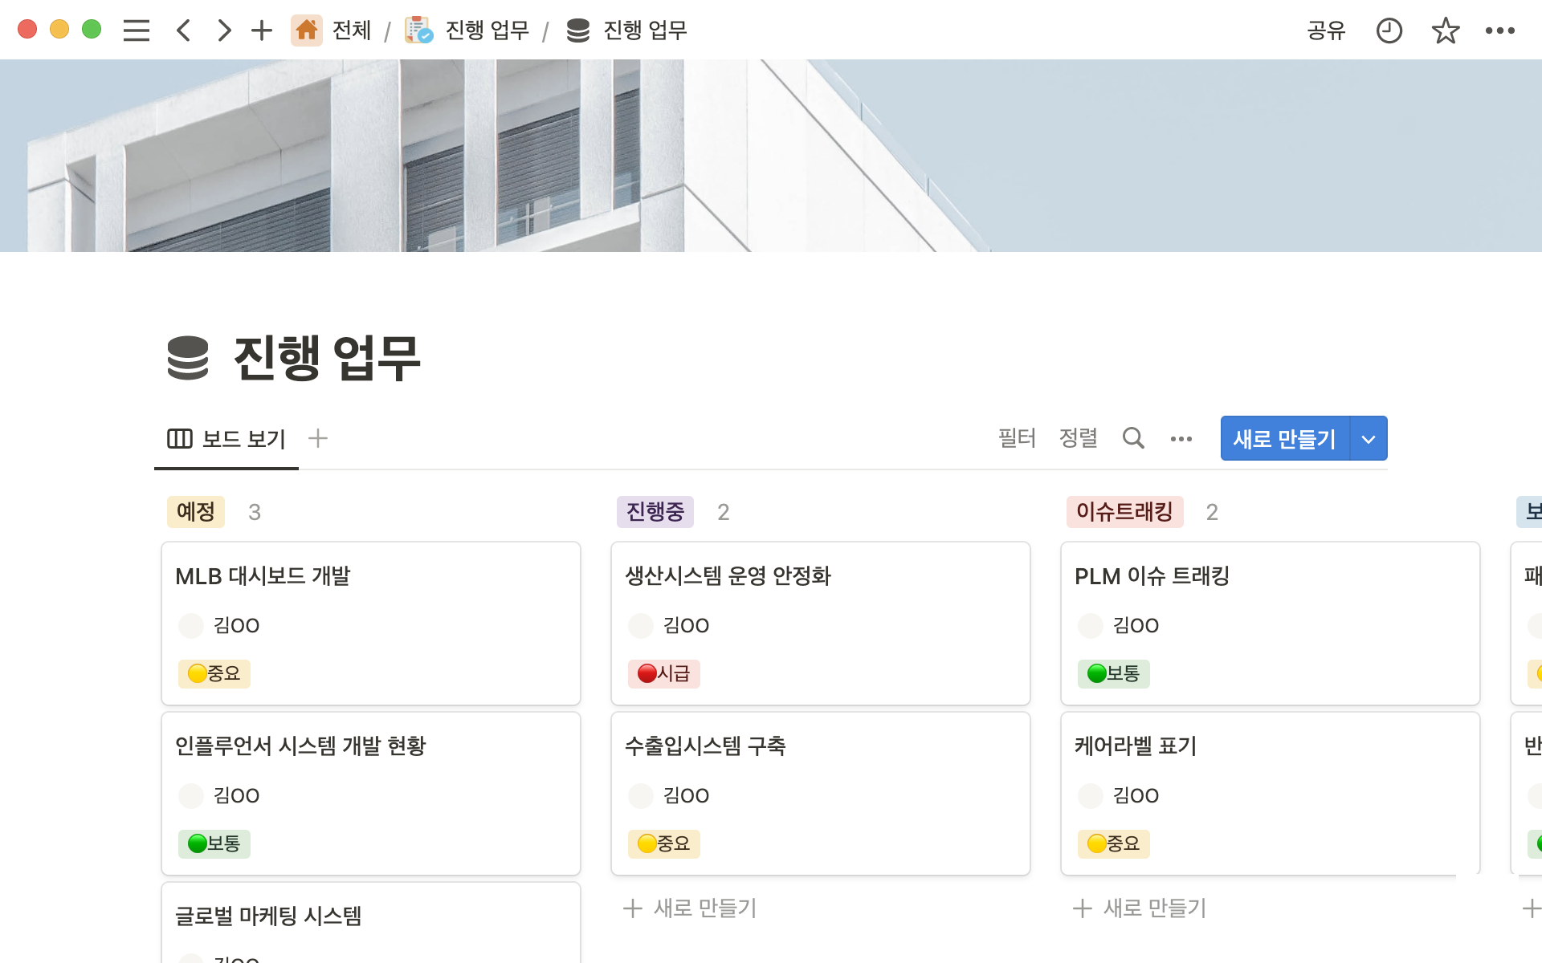
Task: Expand the 새로 만들기 dropdown arrow
Action: pos(1369,438)
